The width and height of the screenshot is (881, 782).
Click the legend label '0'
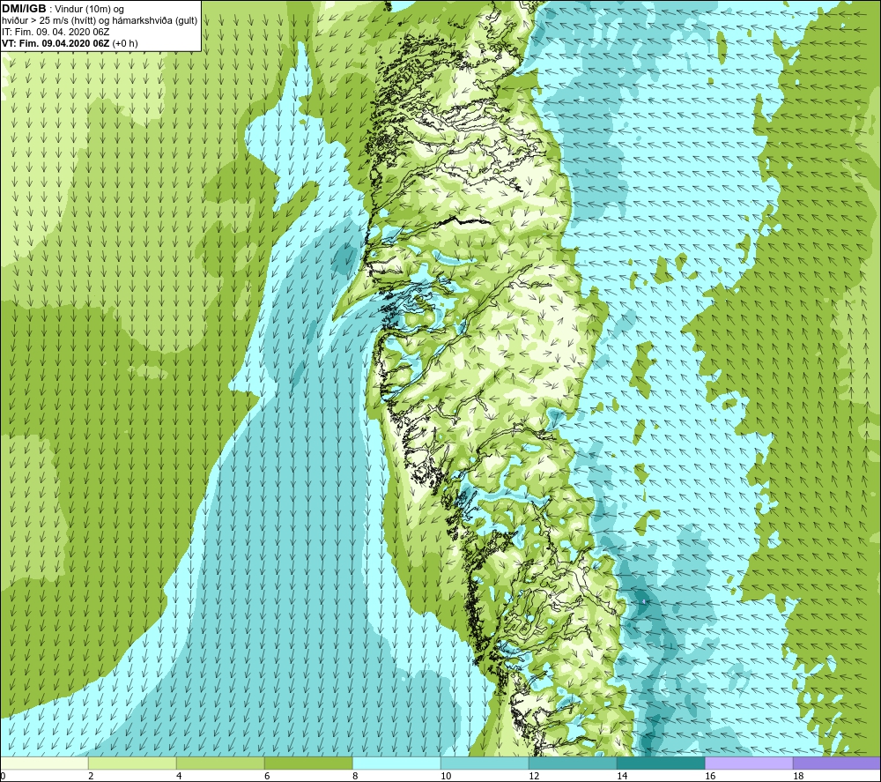[4, 777]
